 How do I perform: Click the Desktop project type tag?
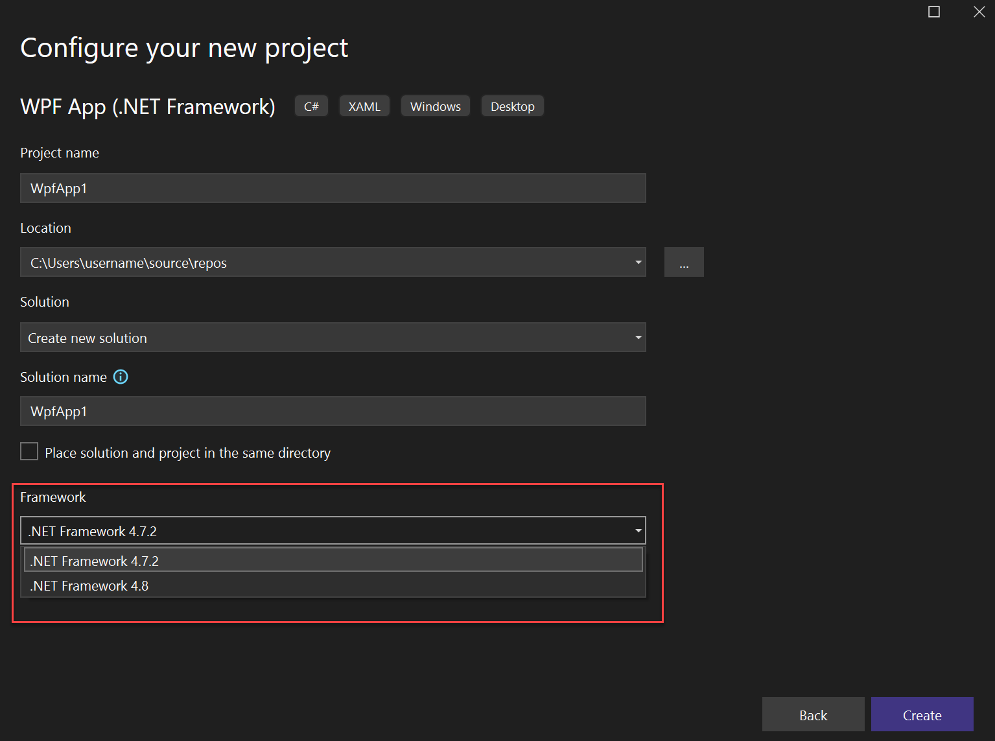512,106
